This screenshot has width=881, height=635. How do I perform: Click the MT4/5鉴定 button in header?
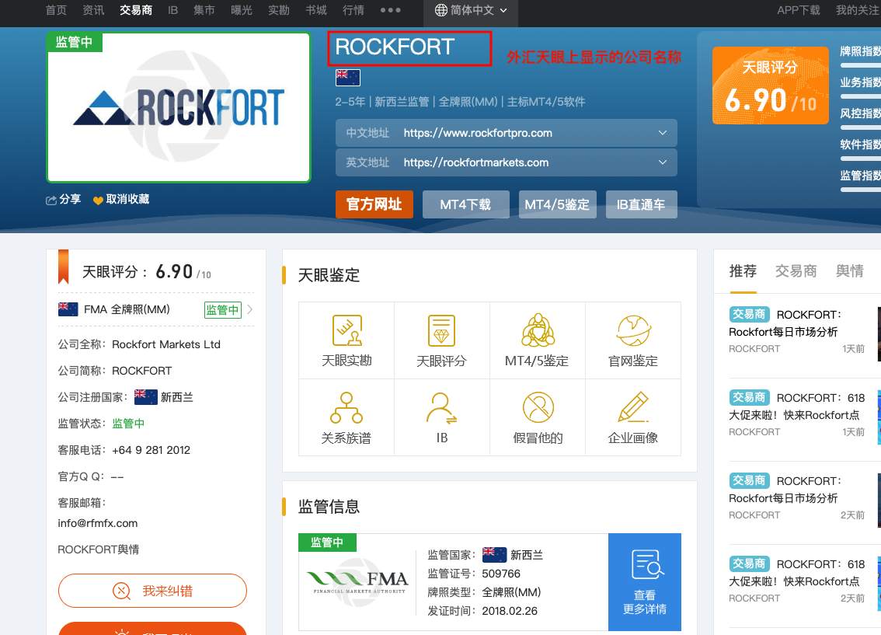(x=557, y=204)
